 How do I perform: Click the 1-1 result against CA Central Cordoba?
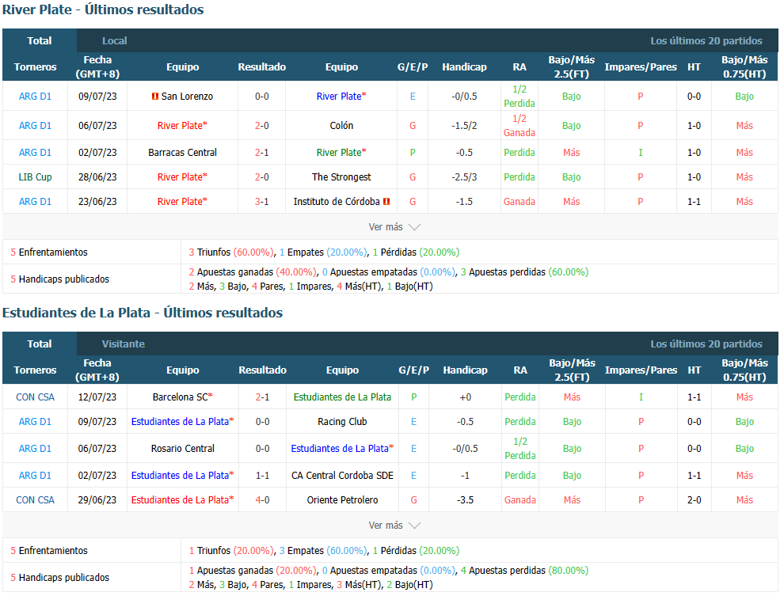262,476
